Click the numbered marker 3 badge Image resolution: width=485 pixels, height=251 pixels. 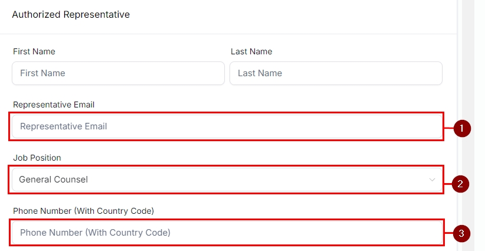point(462,234)
